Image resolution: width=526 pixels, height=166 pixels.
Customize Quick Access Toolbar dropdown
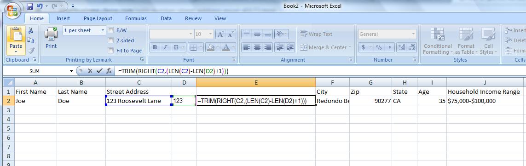pos(73,6)
